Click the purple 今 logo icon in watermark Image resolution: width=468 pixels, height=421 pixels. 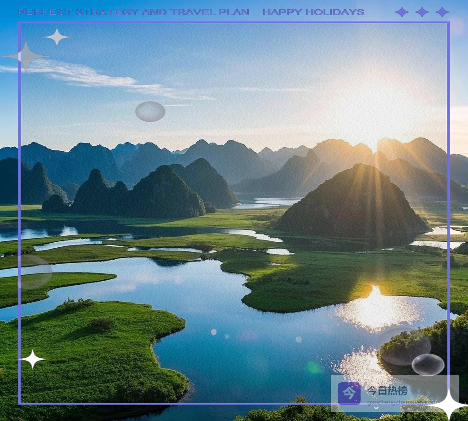pyautogui.click(x=349, y=393)
